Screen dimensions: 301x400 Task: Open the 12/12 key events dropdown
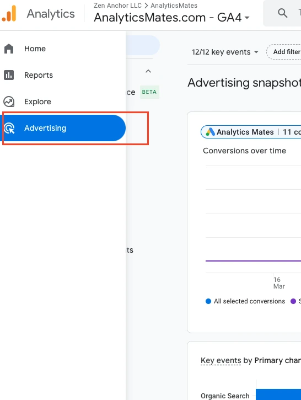(225, 52)
